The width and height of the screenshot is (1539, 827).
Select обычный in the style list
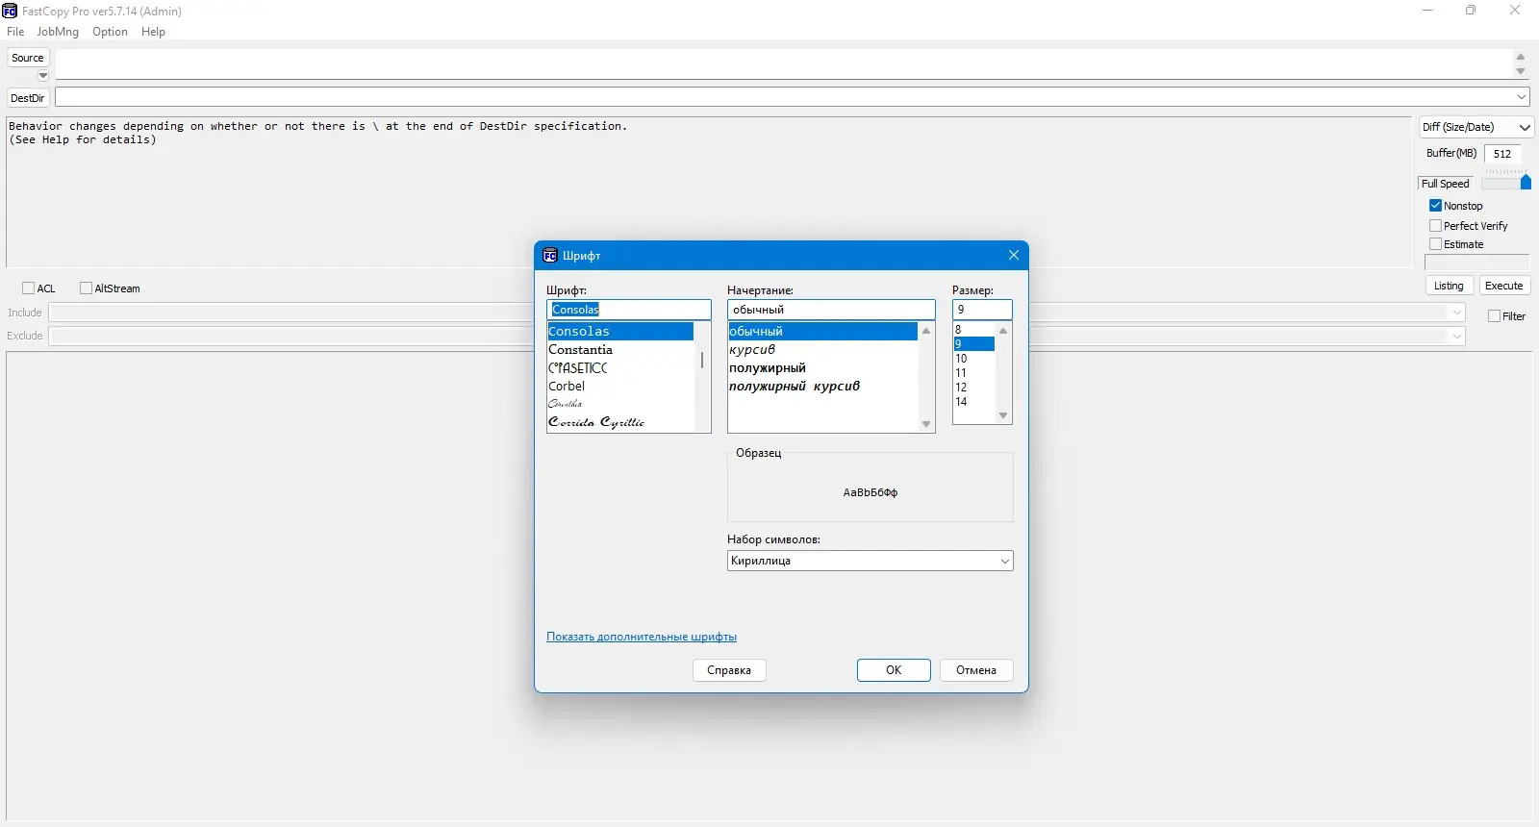point(822,332)
